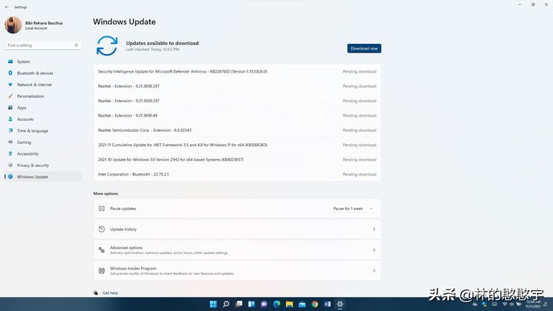Open the Pause for 1 week dropdown

[353, 209]
